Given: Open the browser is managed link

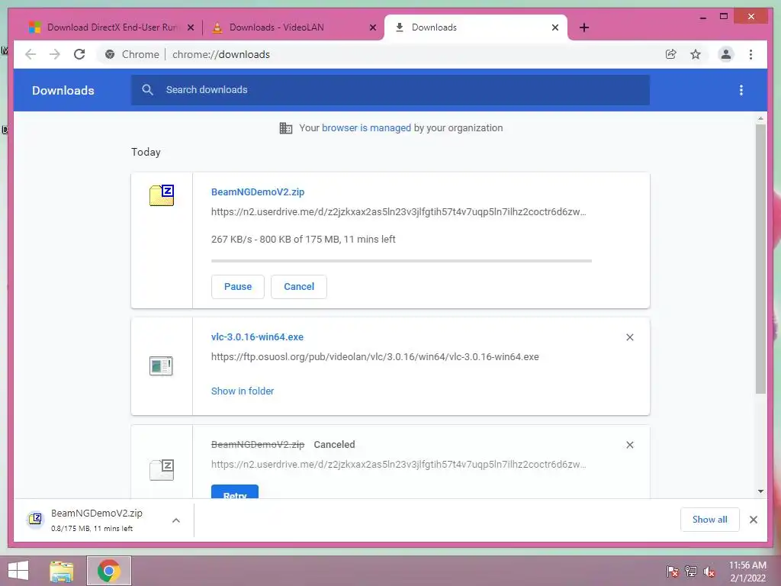Looking at the screenshot, I should [366, 128].
